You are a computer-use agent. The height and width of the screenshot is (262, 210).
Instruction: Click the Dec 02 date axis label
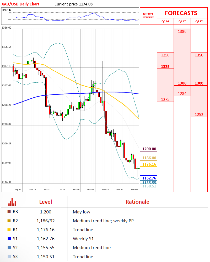[x=134, y=190]
